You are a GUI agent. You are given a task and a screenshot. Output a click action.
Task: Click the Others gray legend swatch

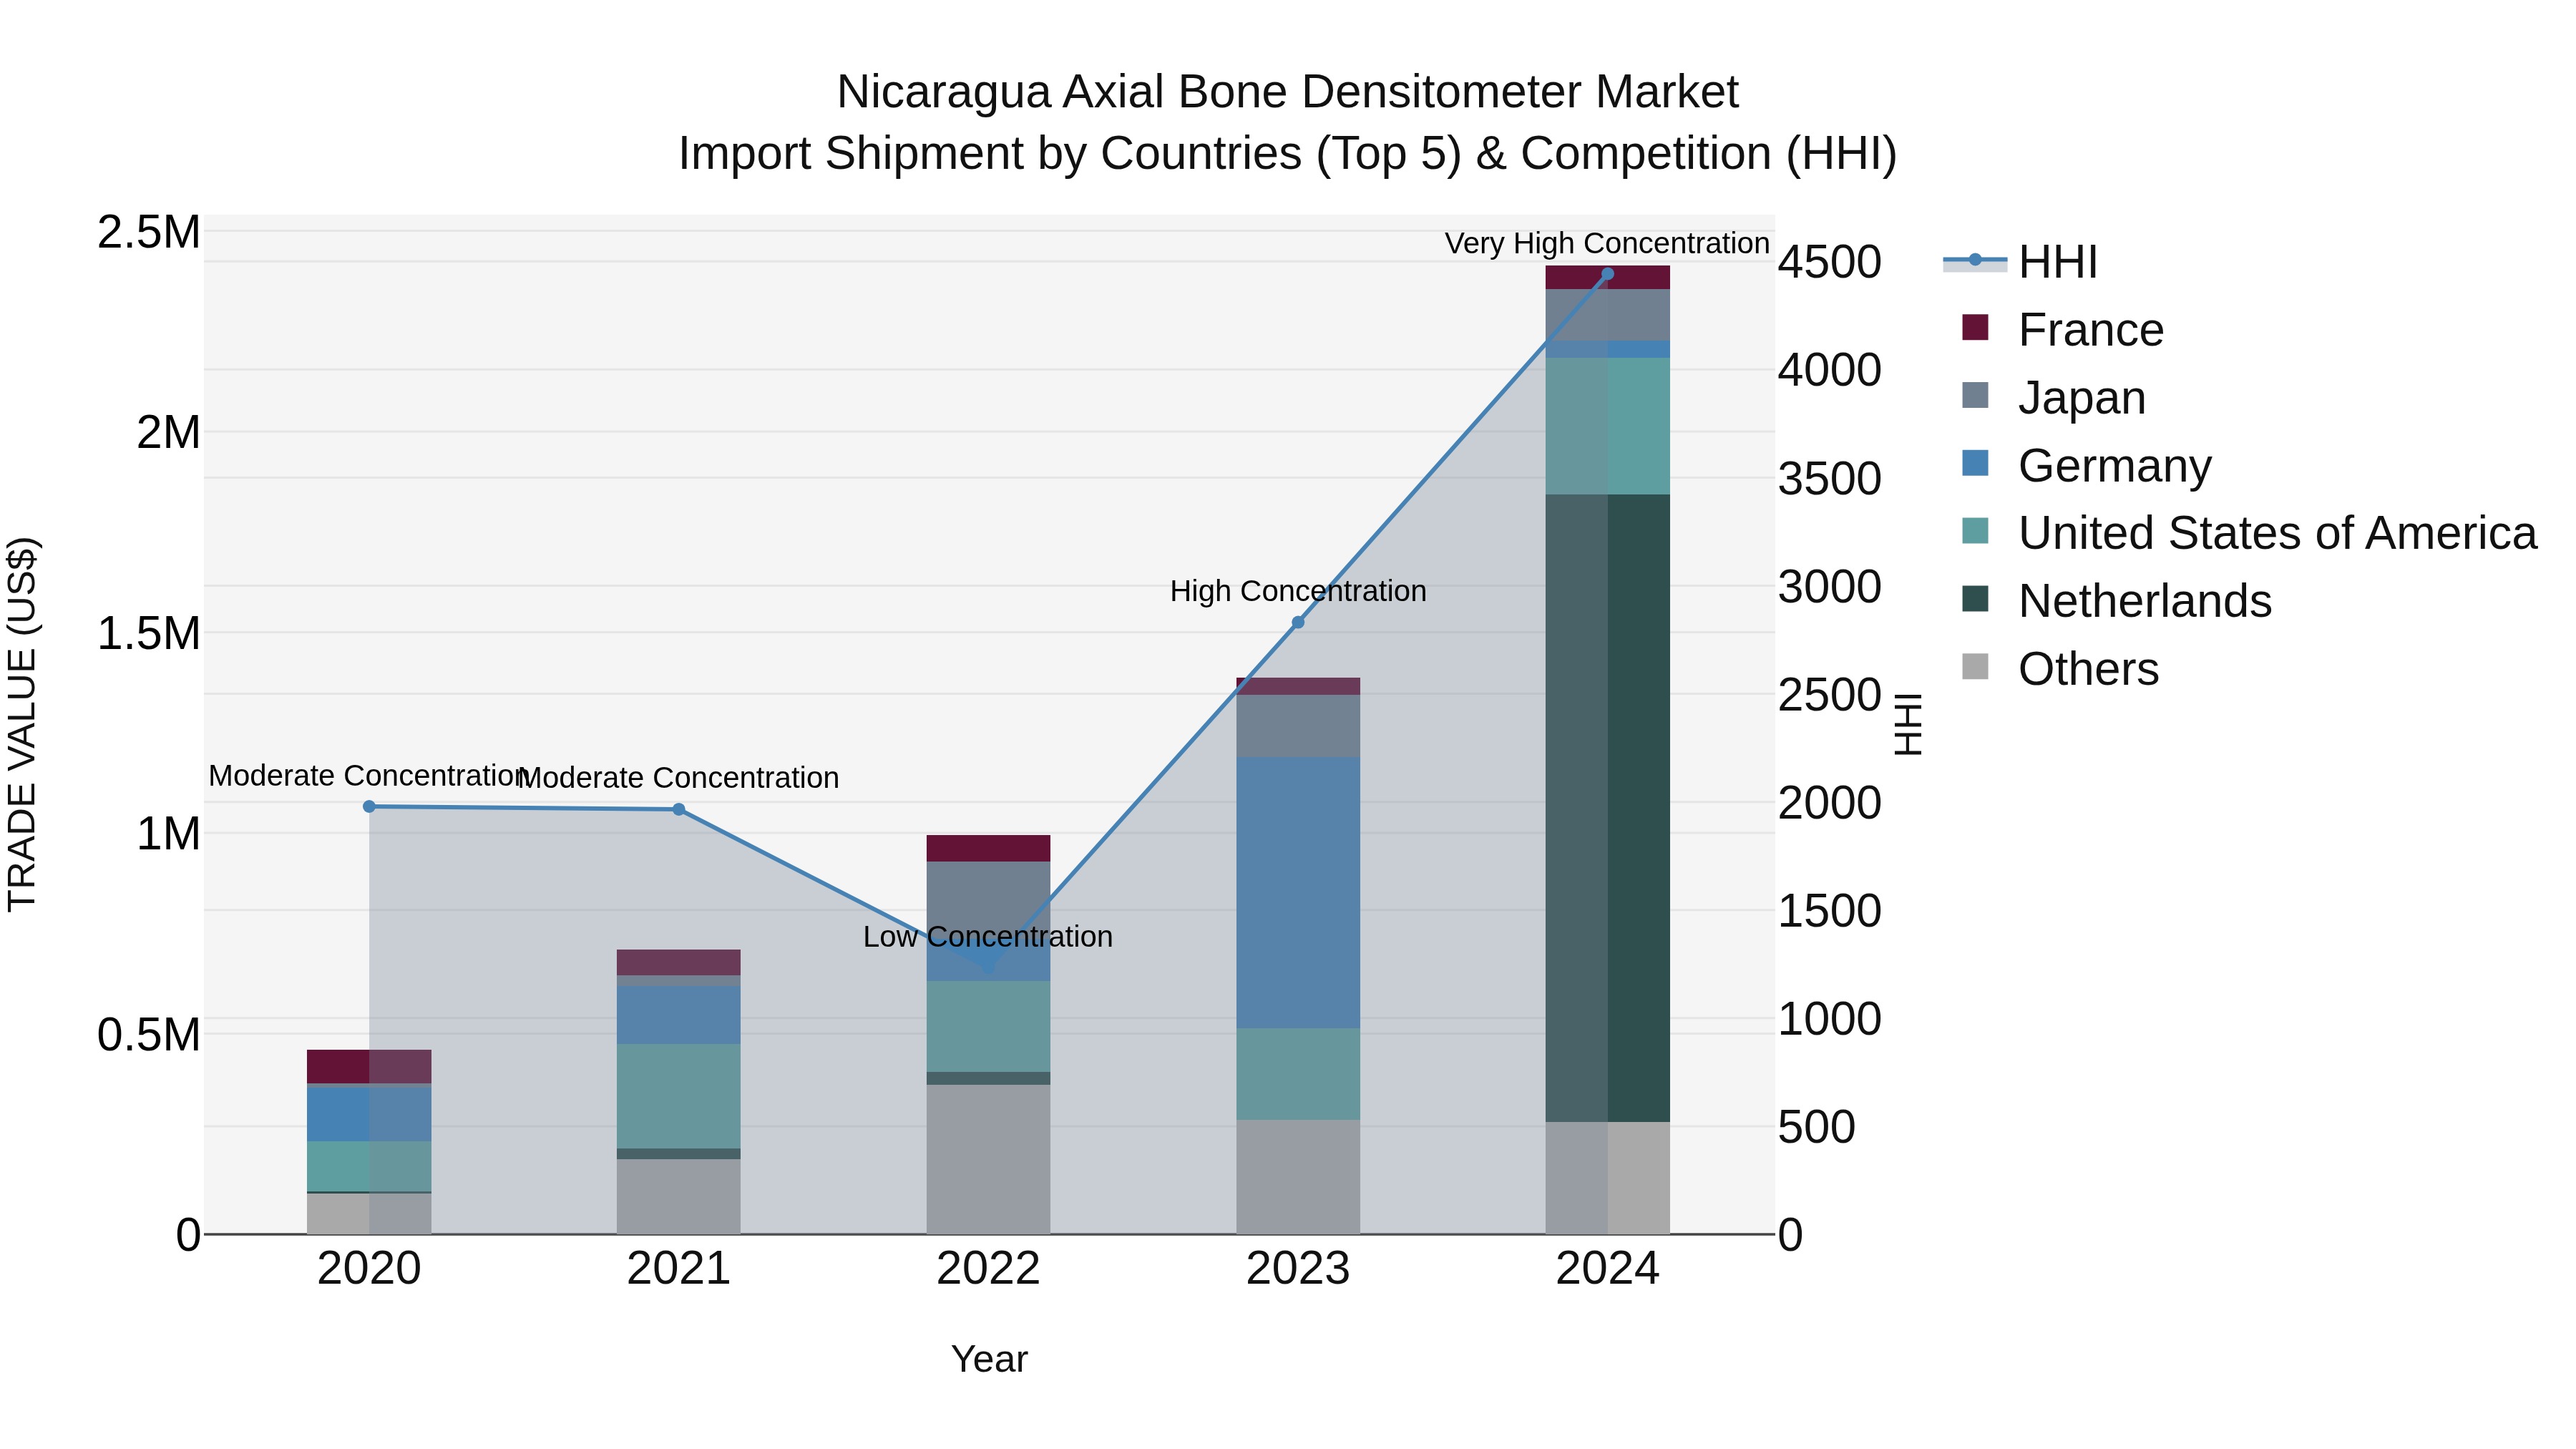(1975, 666)
